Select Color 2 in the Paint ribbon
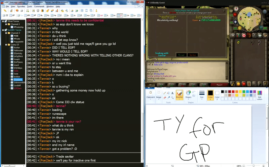 (x=217, y=95)
